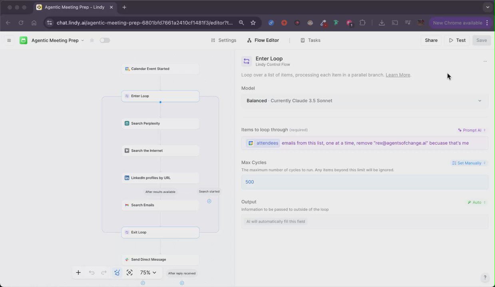Open the Tasks tab
This screenshot has width=495, height=287.
[x=310, y=40]
